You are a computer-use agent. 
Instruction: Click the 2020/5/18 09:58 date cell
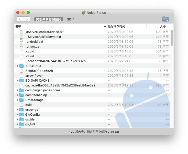pos(120,76)
